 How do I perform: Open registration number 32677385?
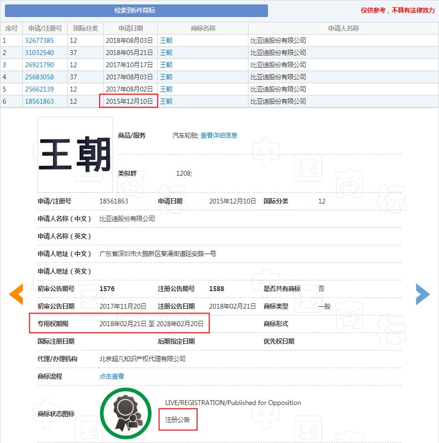pyautogui.click(x=39, y=40)
